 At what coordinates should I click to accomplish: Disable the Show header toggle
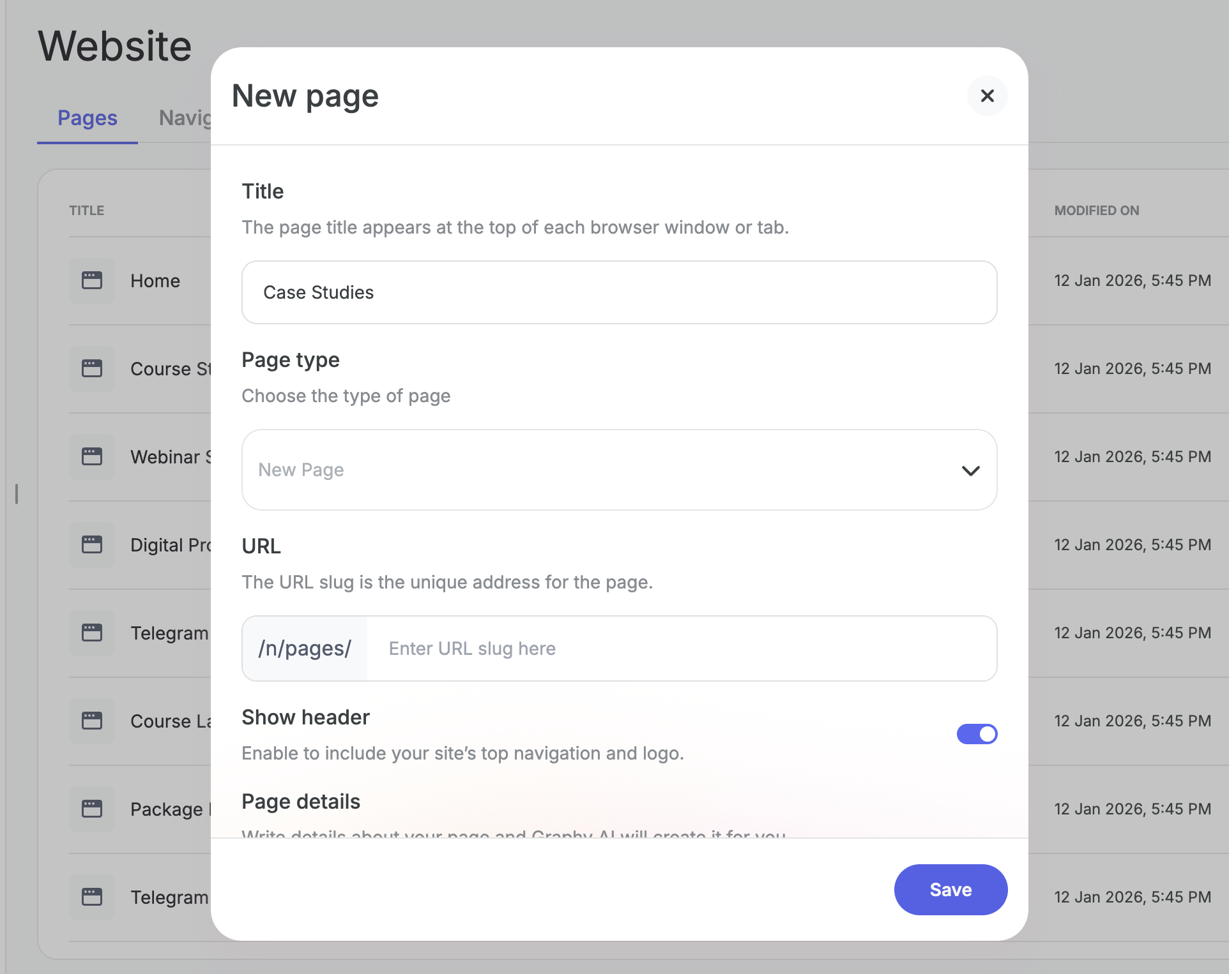tap(977, 734)
